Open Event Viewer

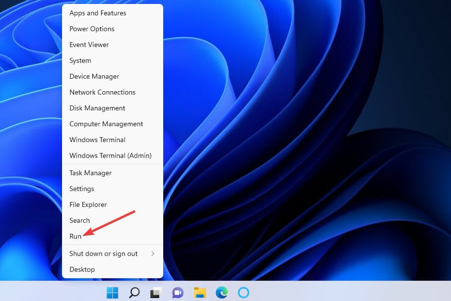89,45
